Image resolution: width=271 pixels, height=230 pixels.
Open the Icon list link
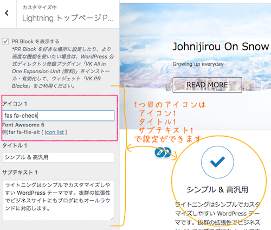[x=54, y=132]
